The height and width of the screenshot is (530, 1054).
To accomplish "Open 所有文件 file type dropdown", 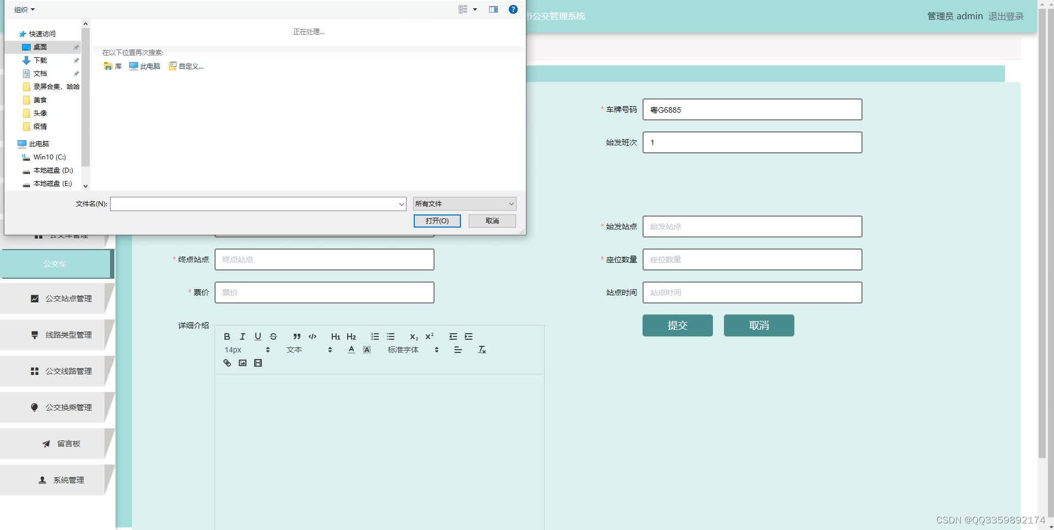I will [464, 204].
